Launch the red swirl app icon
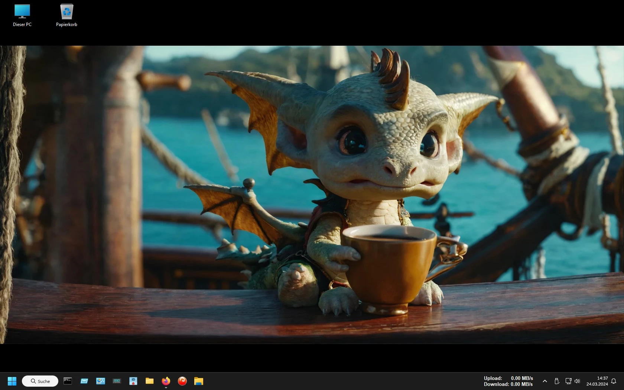Image resolution: width=624 pixels, height=390 pixels. (182, 381)
